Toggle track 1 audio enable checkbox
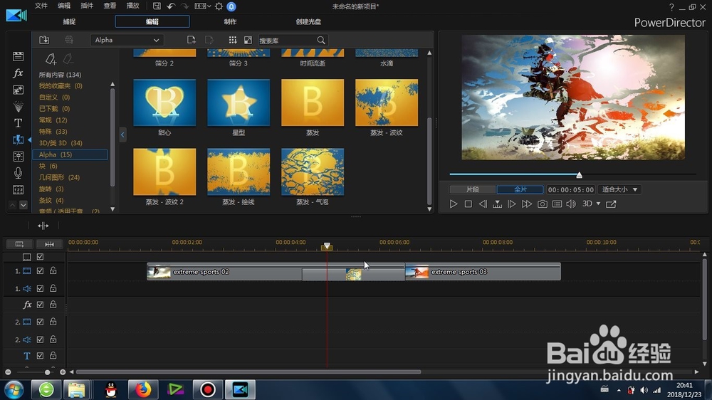 [x=40, y=288]
